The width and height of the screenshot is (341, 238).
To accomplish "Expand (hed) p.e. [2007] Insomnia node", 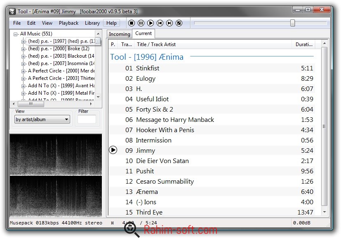I will click(x=23, y=64).
